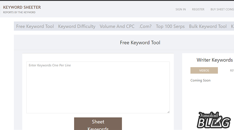Image resolution: width=234 pixels, height=130 pixels.
Task: Open the Keyword Sheeter logo link
Action: 22,7
